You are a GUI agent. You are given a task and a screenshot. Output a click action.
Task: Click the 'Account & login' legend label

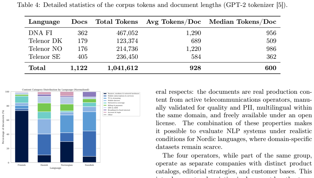tap(114, 112)
